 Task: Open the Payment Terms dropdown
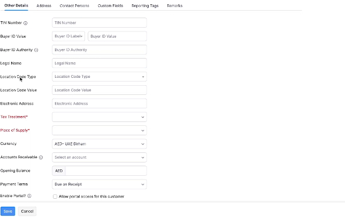point(99,184)
